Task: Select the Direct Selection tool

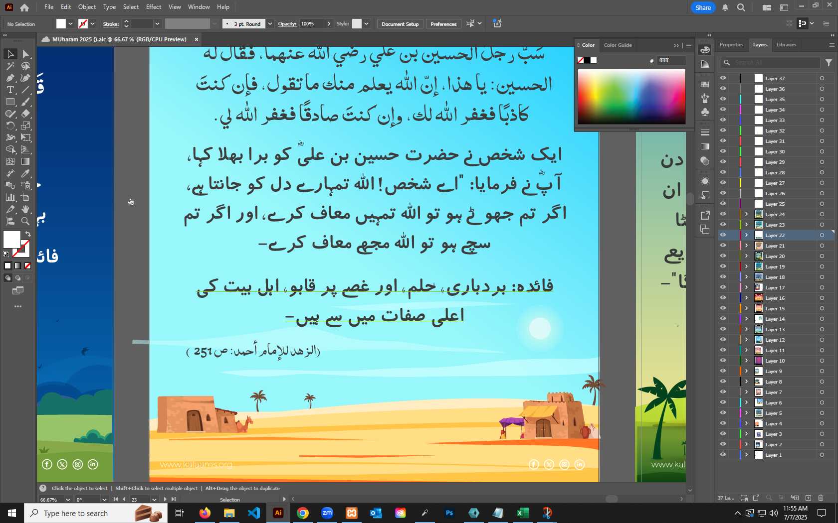Action: (x=26, y=54)
